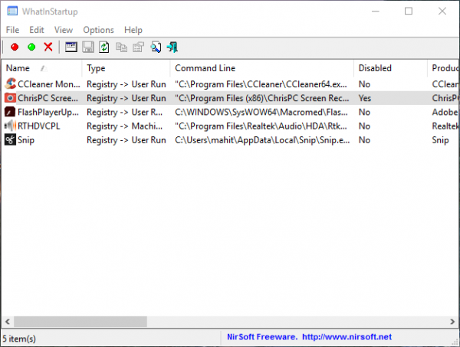460x347 pixels.
Task: Sort by the Command Line column header
Action: pyautogui.click(x=262, y=68)
